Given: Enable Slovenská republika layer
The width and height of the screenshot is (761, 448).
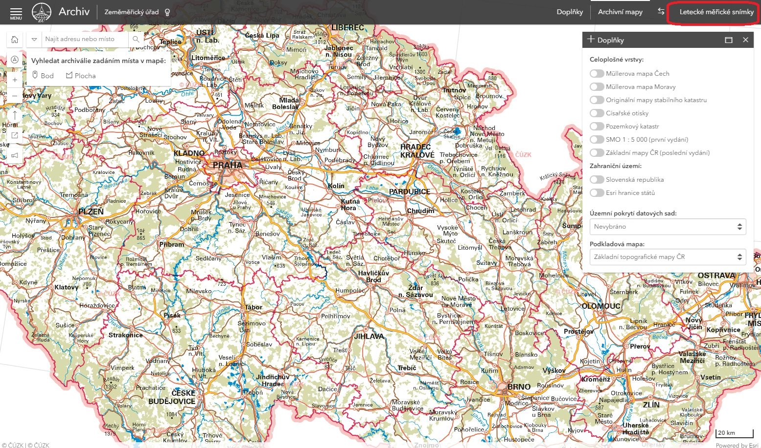Looking at the screenshot, I should click(597, 179).
